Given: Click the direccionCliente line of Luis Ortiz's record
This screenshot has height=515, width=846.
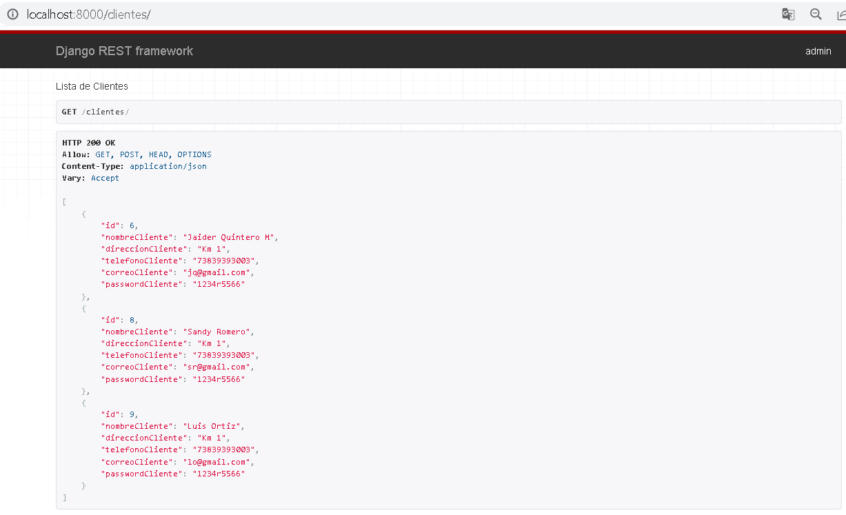Looking at the screenshot, I should (165, 438).
